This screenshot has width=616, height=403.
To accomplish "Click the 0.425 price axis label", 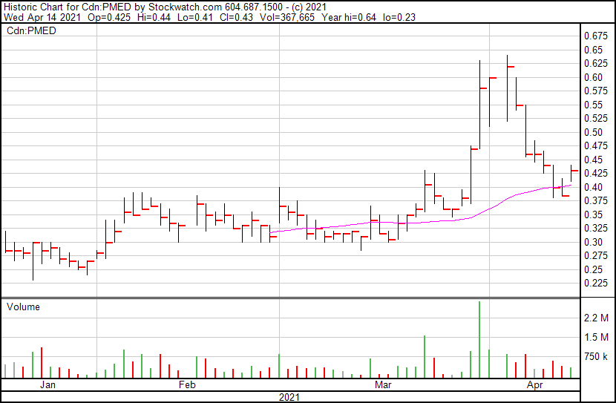I will point(596,173).
